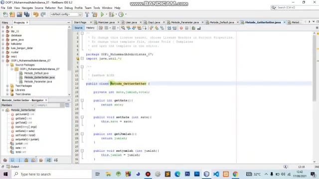Close the Projects tab

pos(27,22)
